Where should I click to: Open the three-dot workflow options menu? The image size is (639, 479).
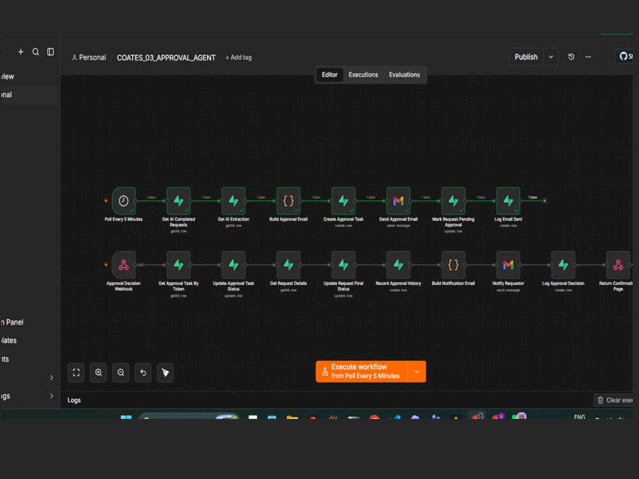588,57
